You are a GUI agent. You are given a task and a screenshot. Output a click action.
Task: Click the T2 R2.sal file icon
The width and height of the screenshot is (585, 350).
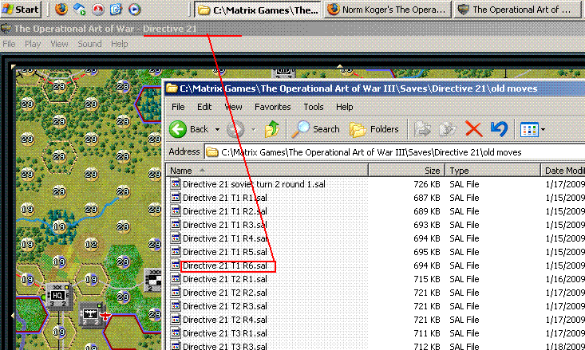point(176,293)
